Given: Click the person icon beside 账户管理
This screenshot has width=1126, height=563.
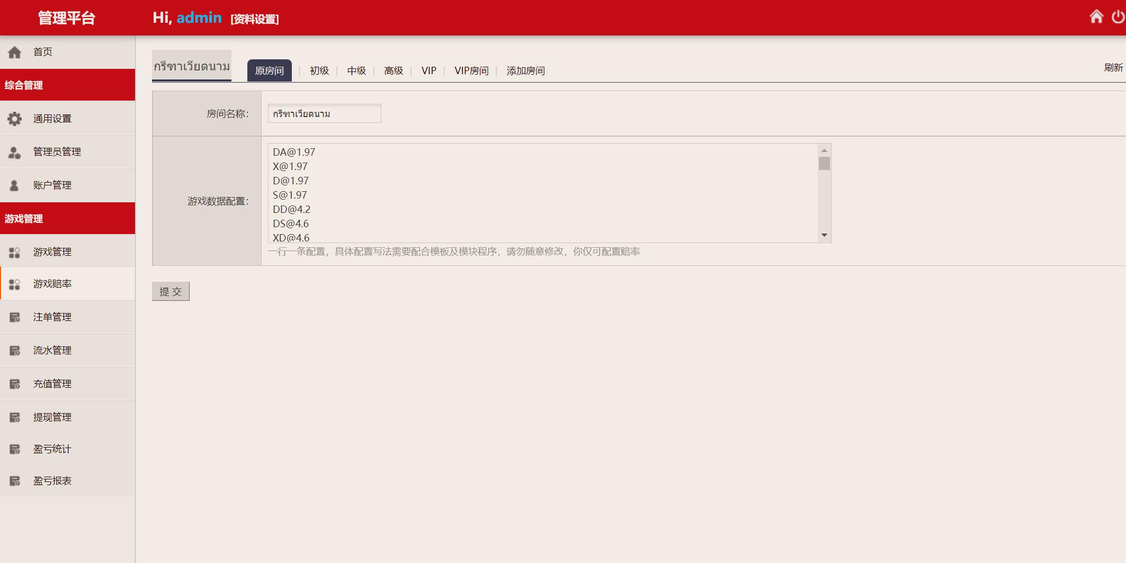Looking at the screenshot, I should point(14,185).
